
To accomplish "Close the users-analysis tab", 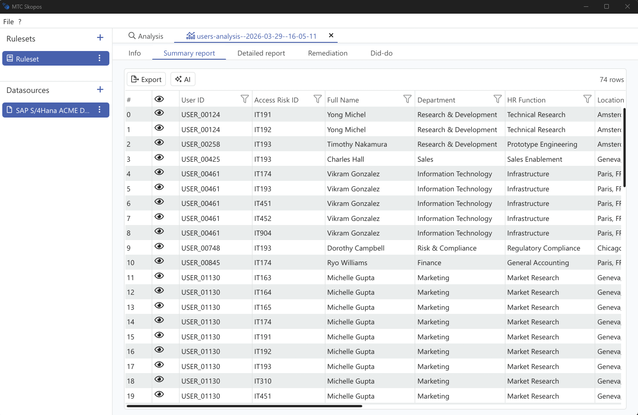I will point(331,36).
